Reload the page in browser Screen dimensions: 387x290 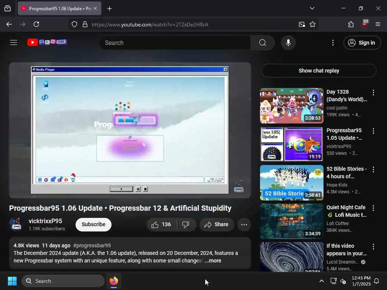[x=36, y=24]
